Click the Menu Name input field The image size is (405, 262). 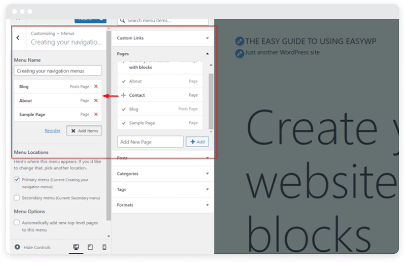pos(58,71)
